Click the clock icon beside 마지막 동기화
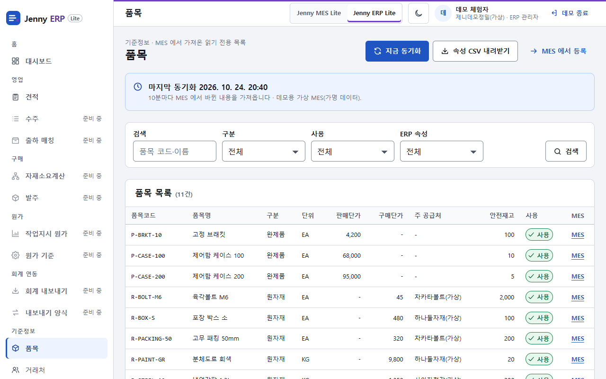 pyautogui.click(x=138, y=87)
